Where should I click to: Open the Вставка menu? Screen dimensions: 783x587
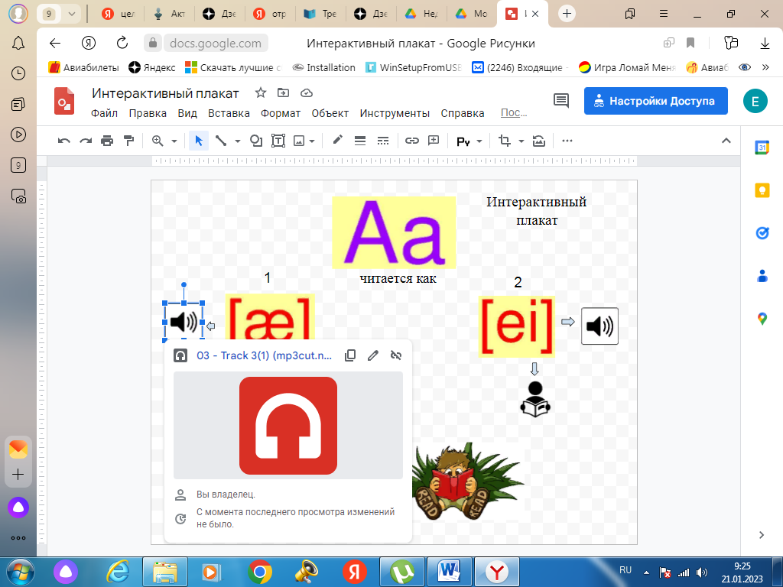pos(229,113)
